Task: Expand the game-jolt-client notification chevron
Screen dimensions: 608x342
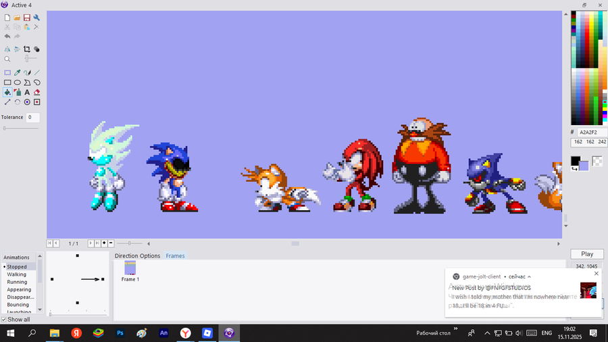Action: click(x=529, y=277)
